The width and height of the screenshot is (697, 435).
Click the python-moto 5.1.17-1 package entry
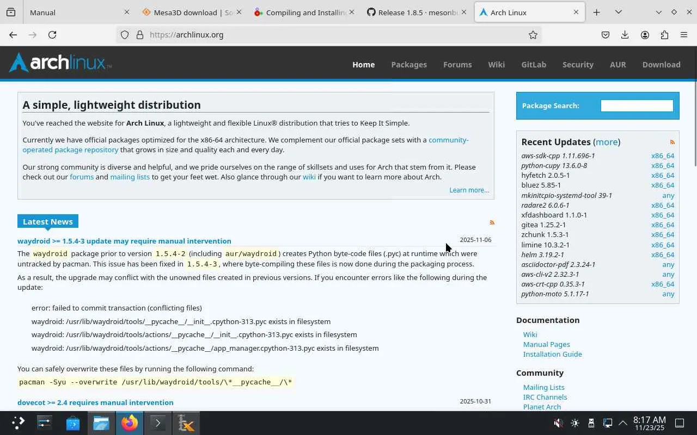click(x=555, y=294)
